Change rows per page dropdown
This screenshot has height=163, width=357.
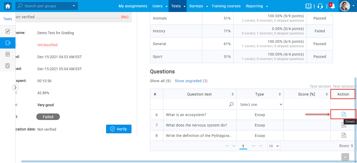coord(274,146)
